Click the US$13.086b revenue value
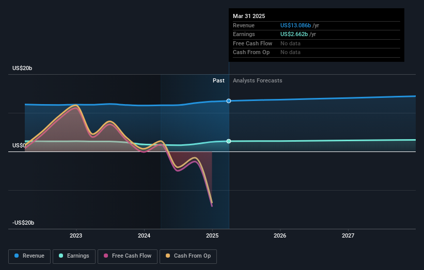Image resolution: width=424 pixels, height=270 pixels. (295, 25)
